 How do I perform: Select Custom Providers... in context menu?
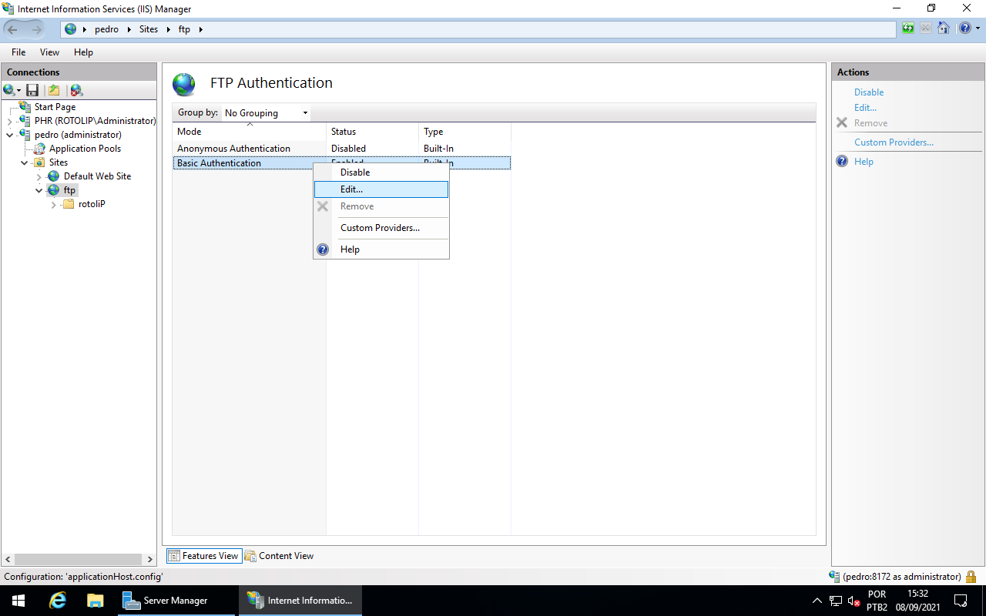point(380,228)
